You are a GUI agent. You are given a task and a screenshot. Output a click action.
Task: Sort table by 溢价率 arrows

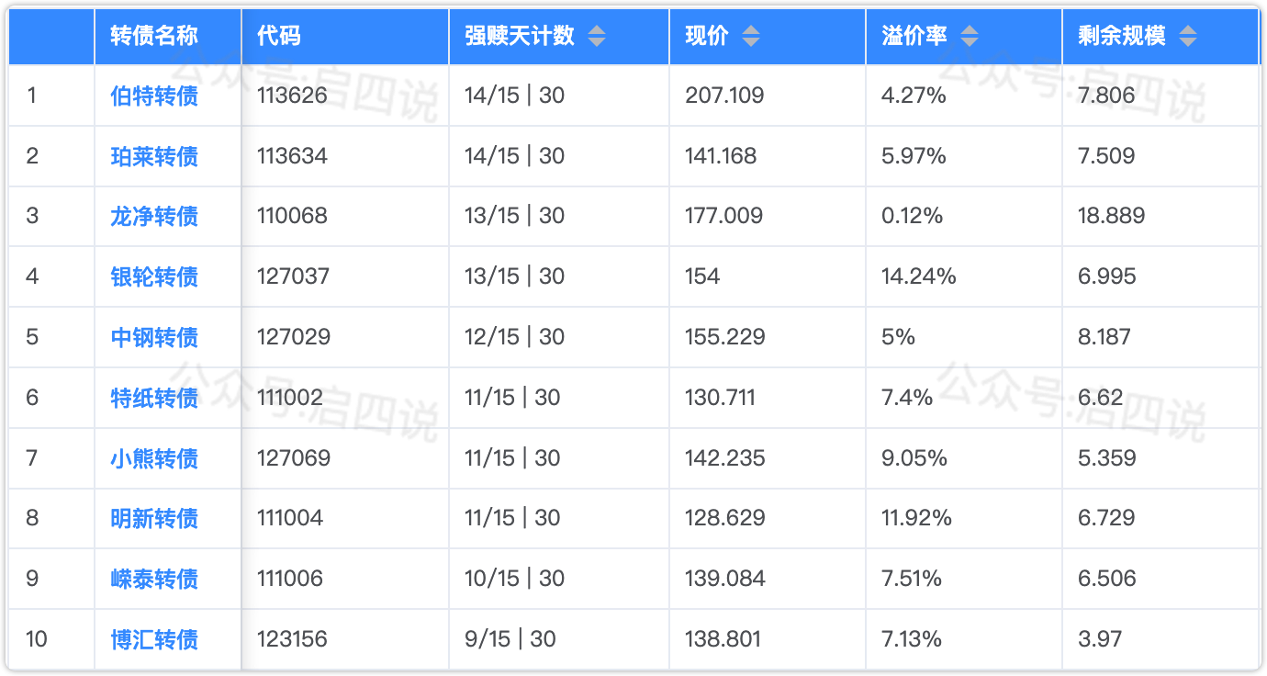(x=970, y=37)
